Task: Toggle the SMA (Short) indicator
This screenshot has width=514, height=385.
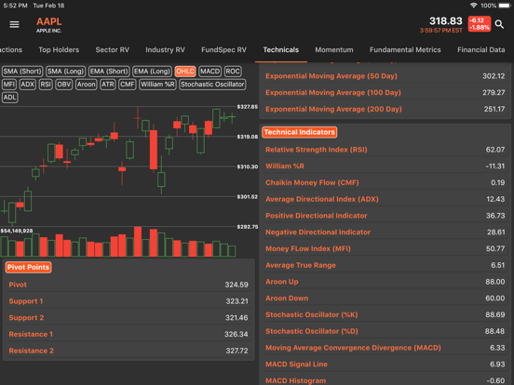Action: point(22,72)
